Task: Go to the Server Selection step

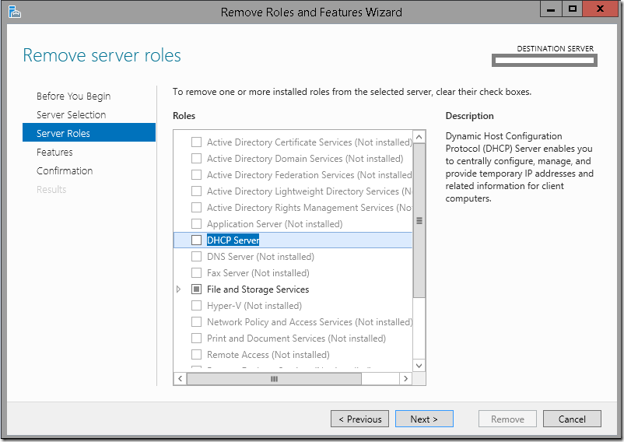Action: (71, 115)
